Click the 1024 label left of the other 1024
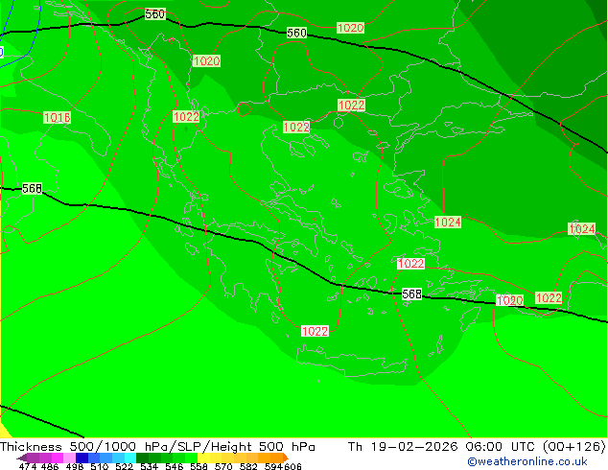 (448, 223)
